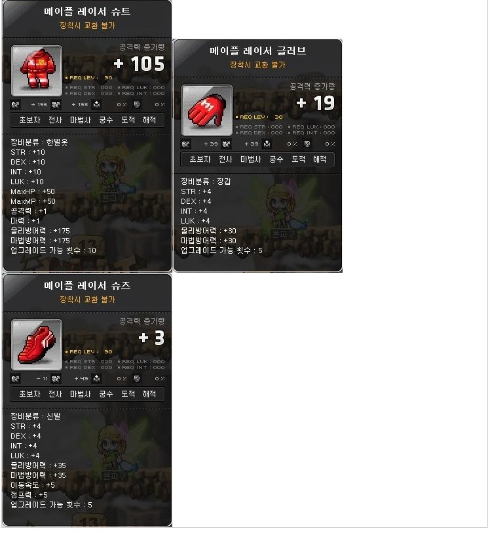Click the red sneaker item image
The height and width of the screenshot is (533, 490).
click(37, 345)
